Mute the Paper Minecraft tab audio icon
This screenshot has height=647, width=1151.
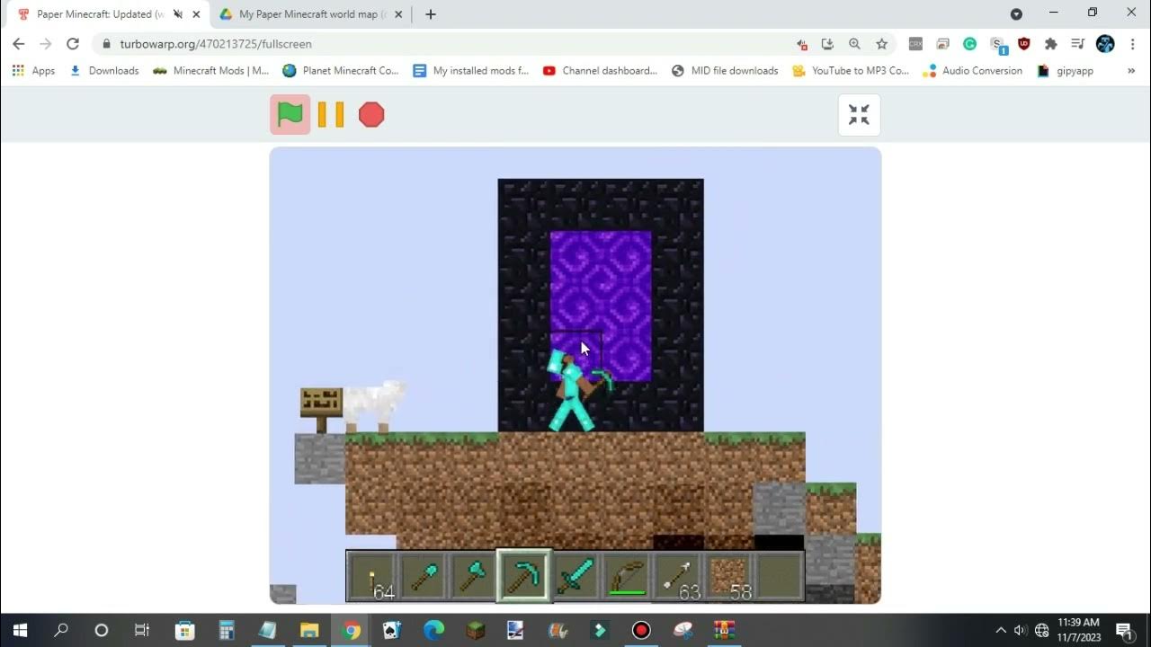(x=177, y=14)
